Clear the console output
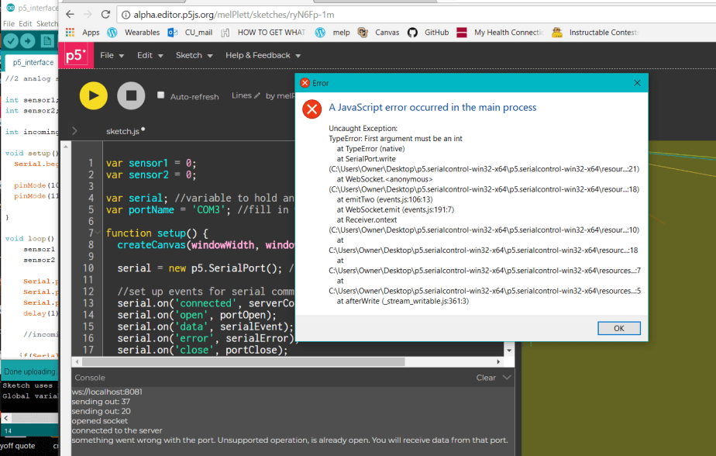This screenshot has width=716, height=456. click(x=486, y=378)
